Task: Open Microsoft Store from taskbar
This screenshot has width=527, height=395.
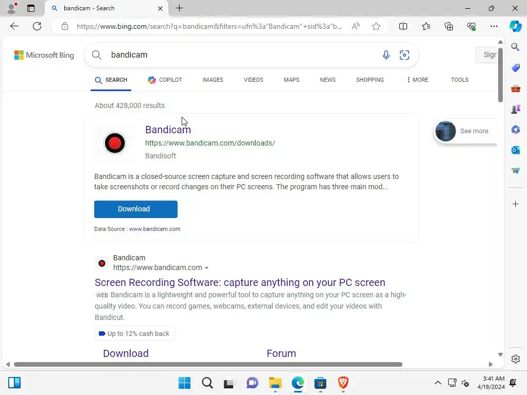Action: [320, 383]
